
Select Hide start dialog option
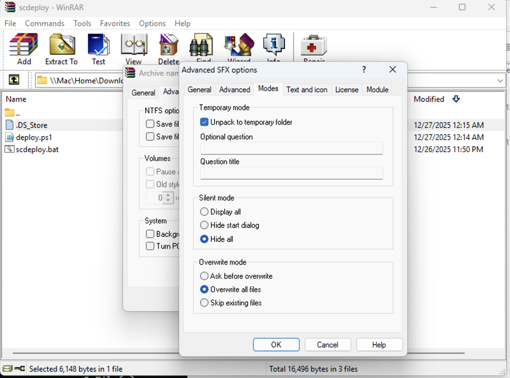coord(204,225)
